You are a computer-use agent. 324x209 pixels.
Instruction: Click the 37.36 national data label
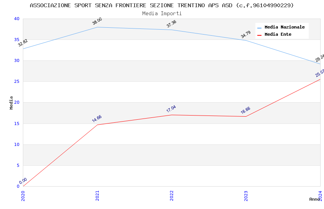(171, 24)
